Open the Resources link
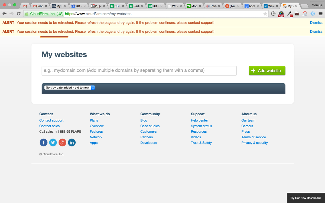 [199, 132]
